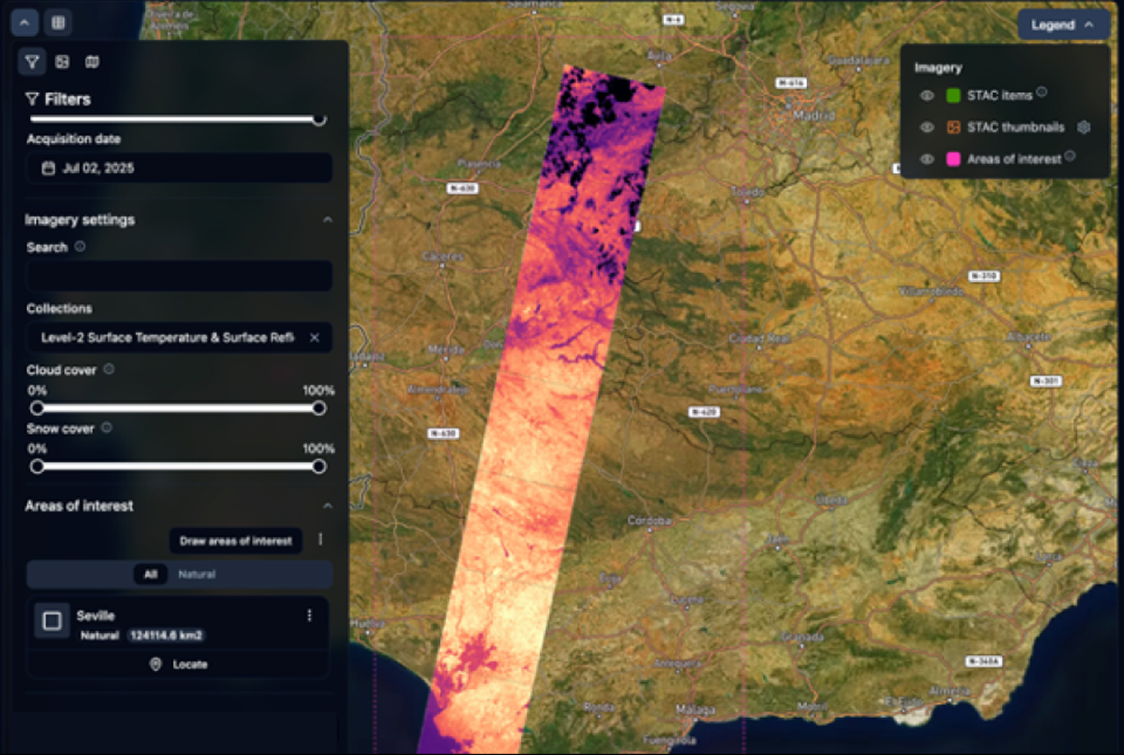Open the Filters funnel tab icon
The height and width of the screenshot is (755, 1124).
(x=32, y=61)
